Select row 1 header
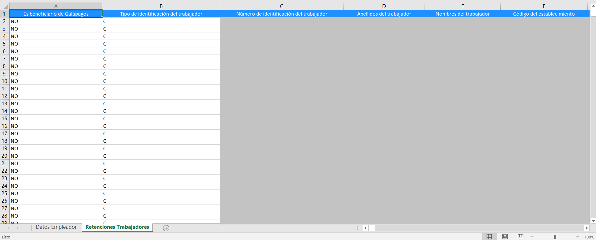Image resolution: width=596 pixels, height=240 pixels. tap(4, 14)
